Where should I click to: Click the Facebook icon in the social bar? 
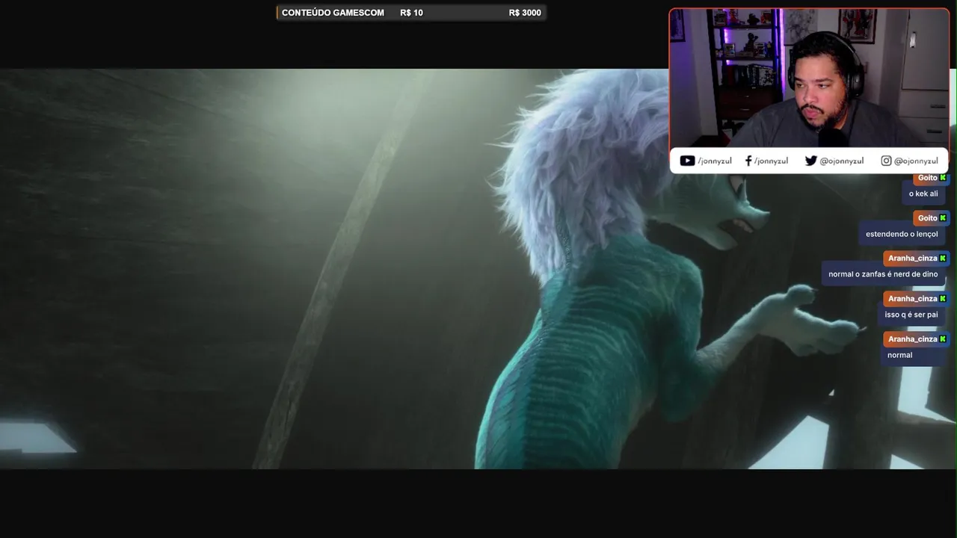click(748, 161)
